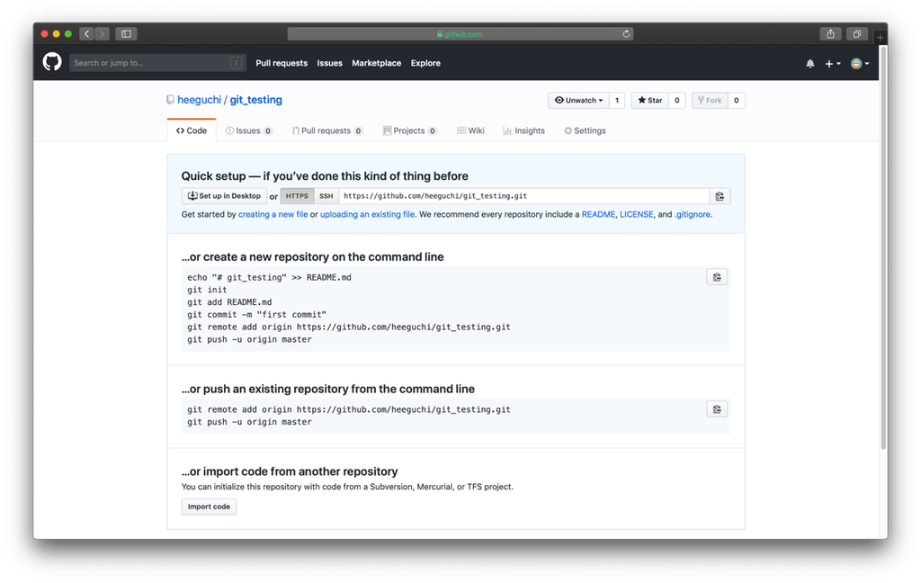Open Explore in top navigation
921x583 pixels.
click(x=425, y=63)
